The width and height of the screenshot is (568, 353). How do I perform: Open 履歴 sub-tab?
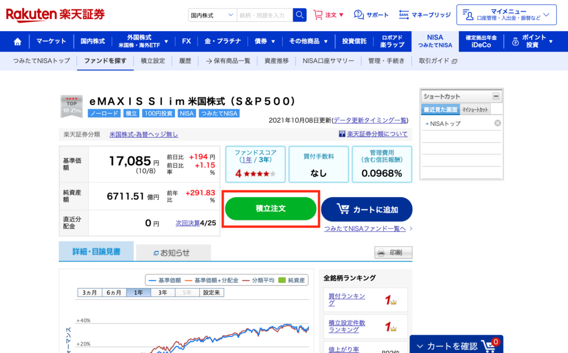[185, 61]
